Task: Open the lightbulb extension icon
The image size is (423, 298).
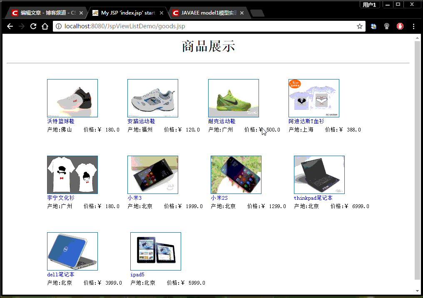Action: [x=387, y=26]
